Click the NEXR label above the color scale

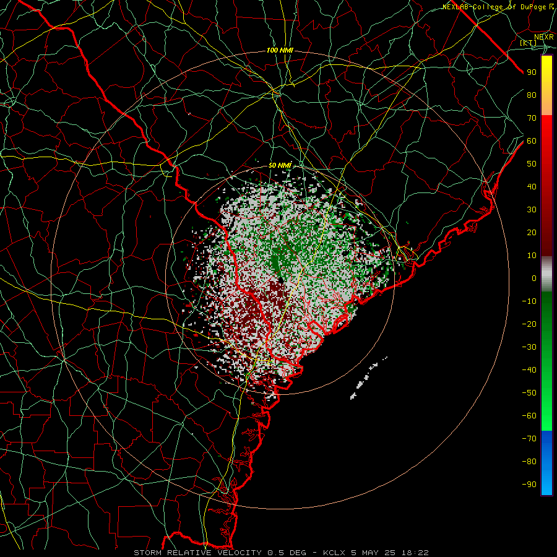[x=544, y=37]
